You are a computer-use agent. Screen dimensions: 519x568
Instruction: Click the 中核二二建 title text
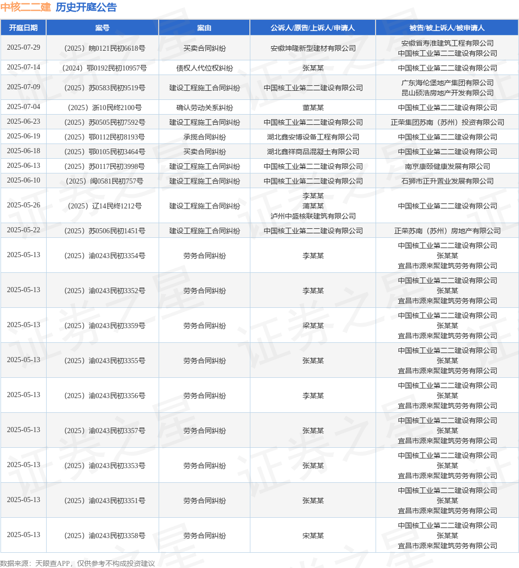coord(26,7)
